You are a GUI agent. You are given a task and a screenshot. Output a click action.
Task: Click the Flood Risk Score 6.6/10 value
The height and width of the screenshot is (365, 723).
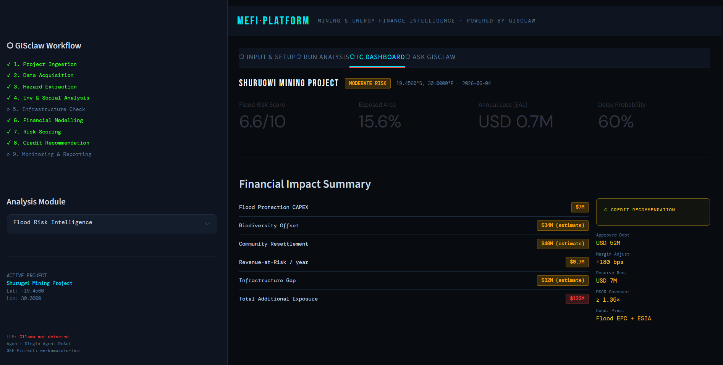pos(262,122)
